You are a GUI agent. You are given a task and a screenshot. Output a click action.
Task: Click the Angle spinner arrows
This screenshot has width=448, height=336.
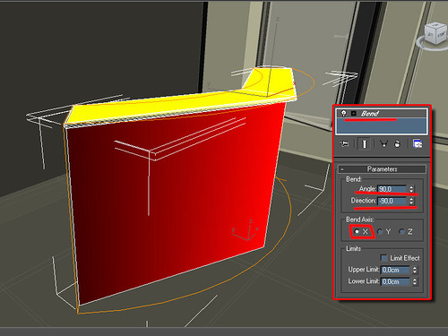coord(411,189)
